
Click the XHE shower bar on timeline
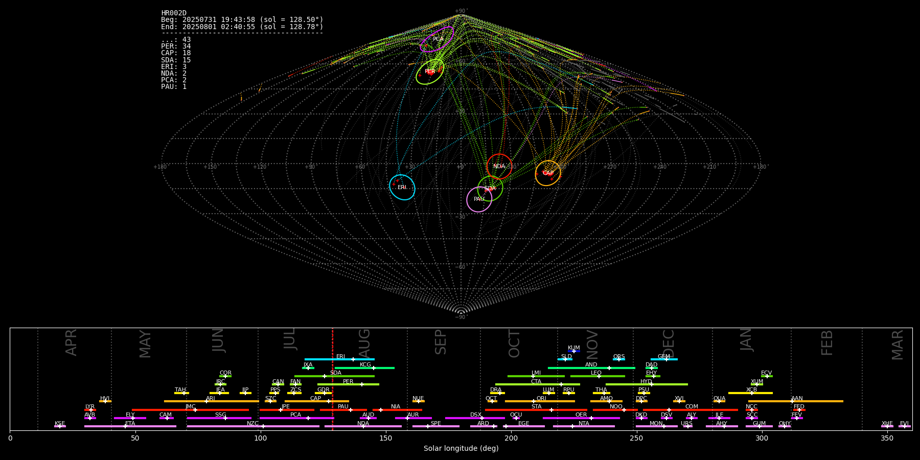pos(887,426)
